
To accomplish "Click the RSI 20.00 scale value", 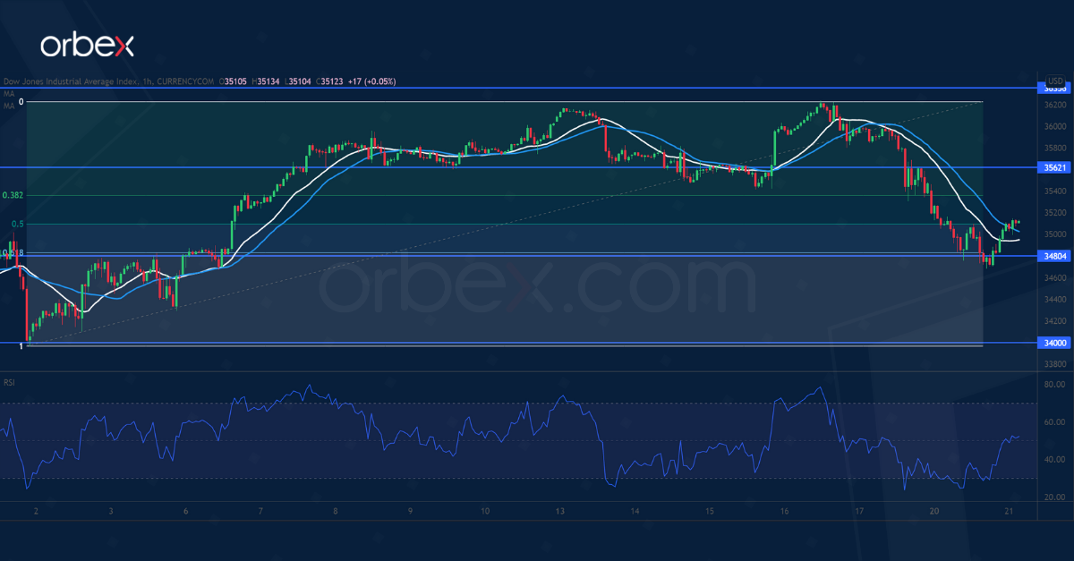I will [x=1056, y=497].
